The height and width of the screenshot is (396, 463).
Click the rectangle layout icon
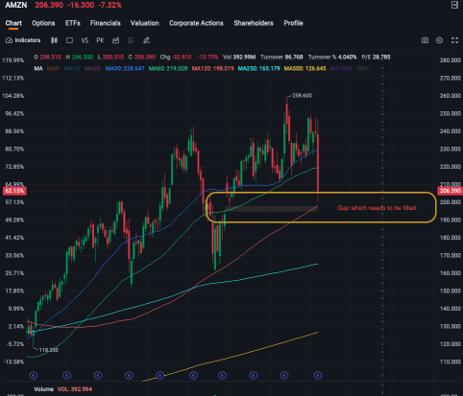pyautogui.click(x=69, y=40)
